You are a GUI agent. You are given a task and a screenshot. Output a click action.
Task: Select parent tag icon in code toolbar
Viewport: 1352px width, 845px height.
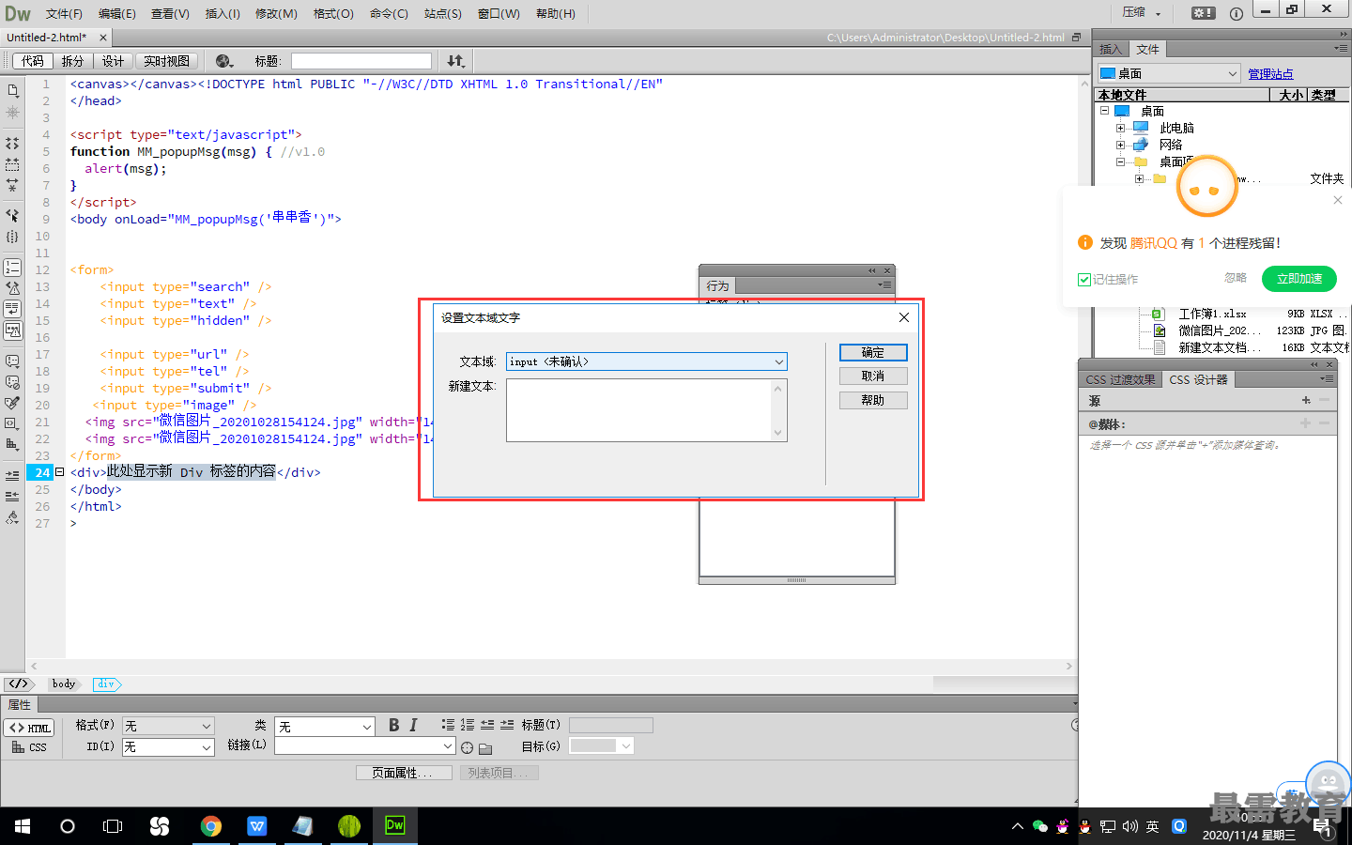(12, 215)
